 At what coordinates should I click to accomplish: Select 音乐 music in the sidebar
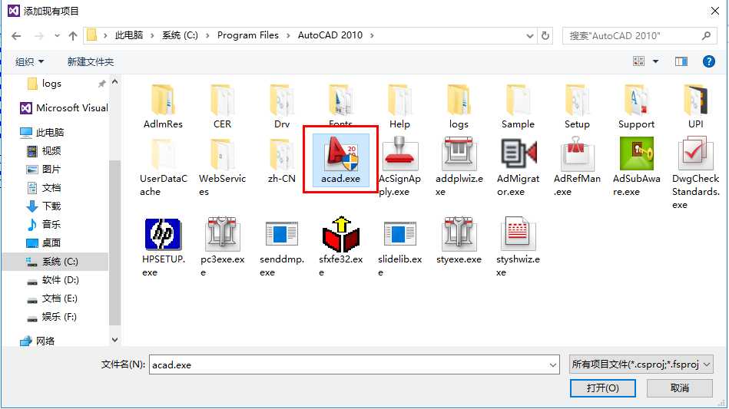coord(44,224)
